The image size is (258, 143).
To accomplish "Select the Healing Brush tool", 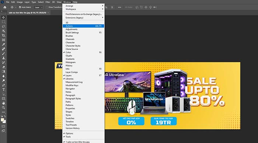I will pyautogui.click(x=3, y=49).
